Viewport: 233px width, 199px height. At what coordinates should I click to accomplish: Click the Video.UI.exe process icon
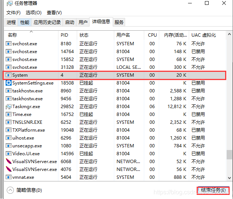click(x=9, y=154)
